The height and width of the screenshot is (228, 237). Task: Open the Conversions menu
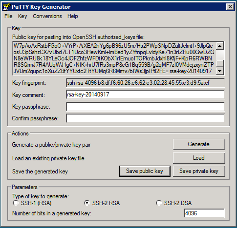click(x=47, y=16)
